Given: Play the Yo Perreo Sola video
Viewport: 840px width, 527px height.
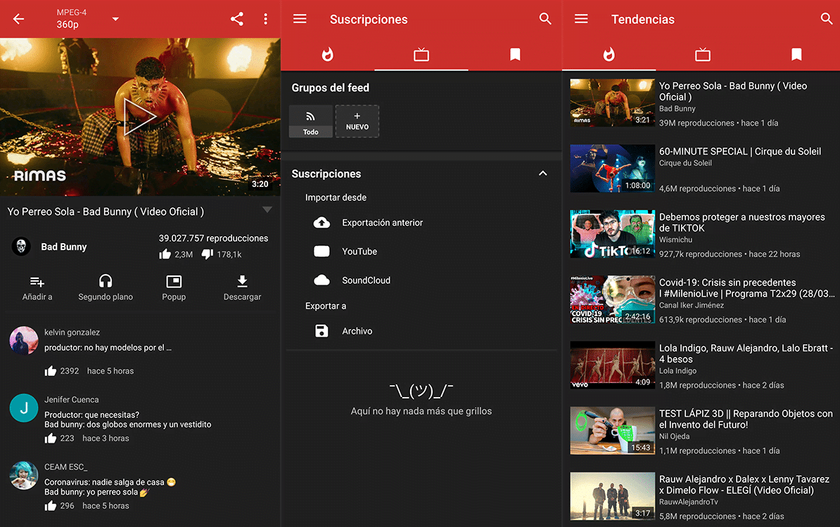Looking at the screenshot, I should tap(140, 117).
